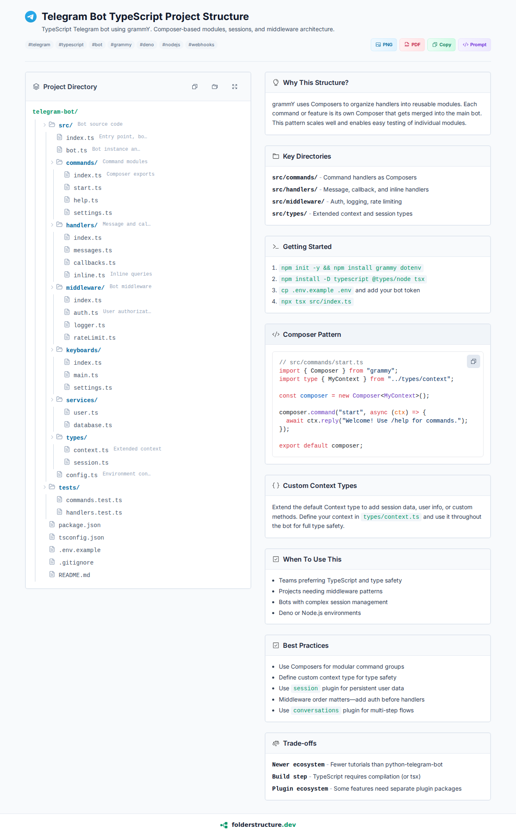The image size is (516, 836).
Task: Copy the project directory tree
Action: 195,87
